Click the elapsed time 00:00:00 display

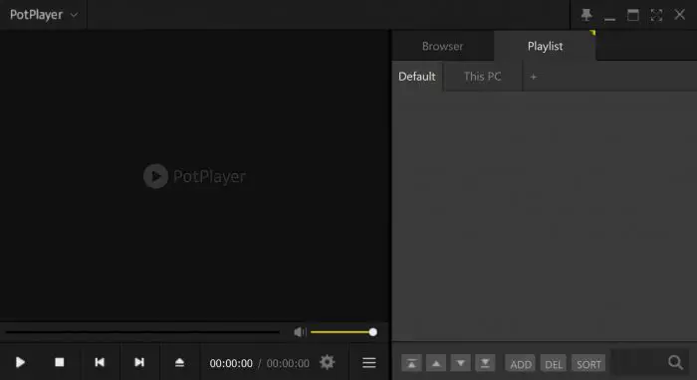231,363
